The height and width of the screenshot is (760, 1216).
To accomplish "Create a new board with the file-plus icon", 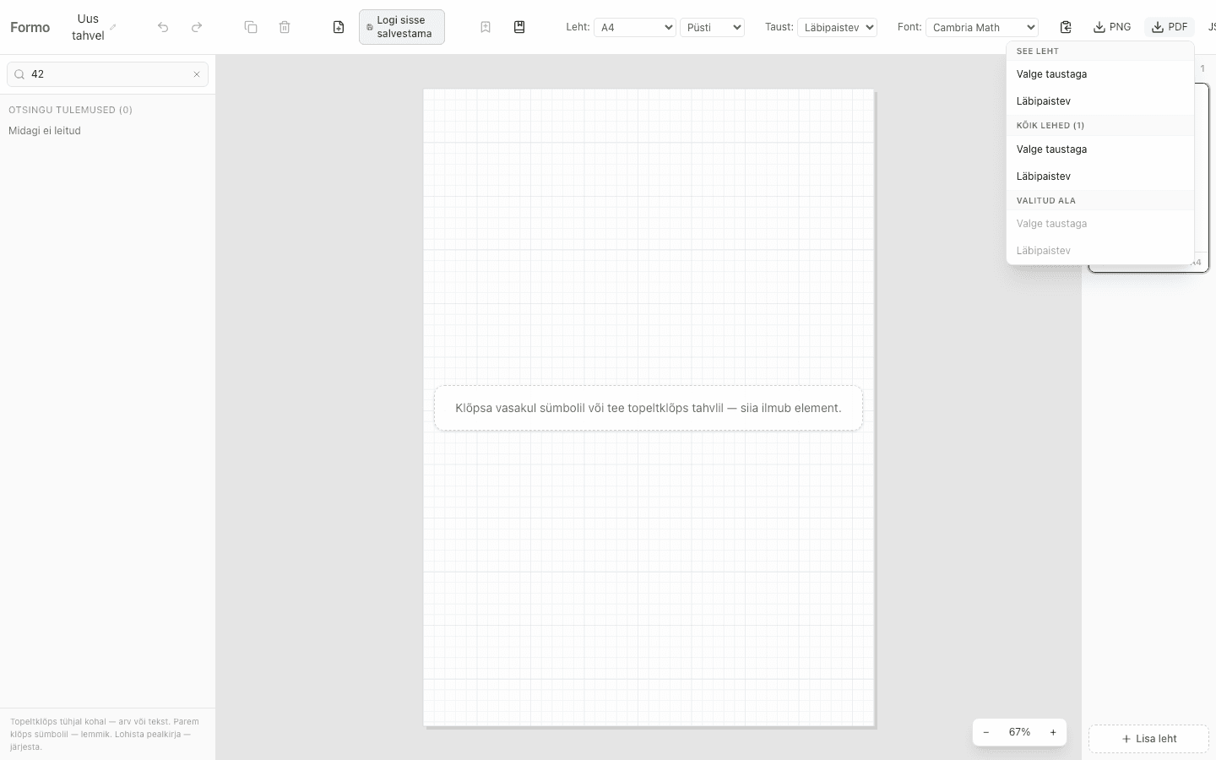I will click(339, 27).
